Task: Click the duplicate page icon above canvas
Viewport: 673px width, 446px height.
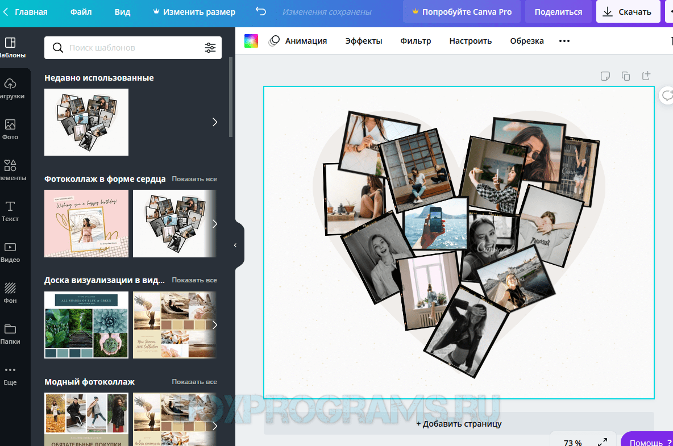Action: click(626, 76)
